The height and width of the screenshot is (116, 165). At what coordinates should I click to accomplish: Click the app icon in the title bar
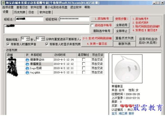(x=3, y=3)
